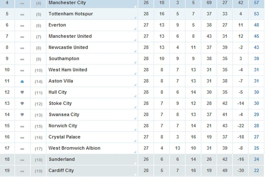The width and height of the screenshot is (266, 177).
Task: Expand the Crystal Palace row corner triangle
Action: pyautogui.click(x=135, y=141)
